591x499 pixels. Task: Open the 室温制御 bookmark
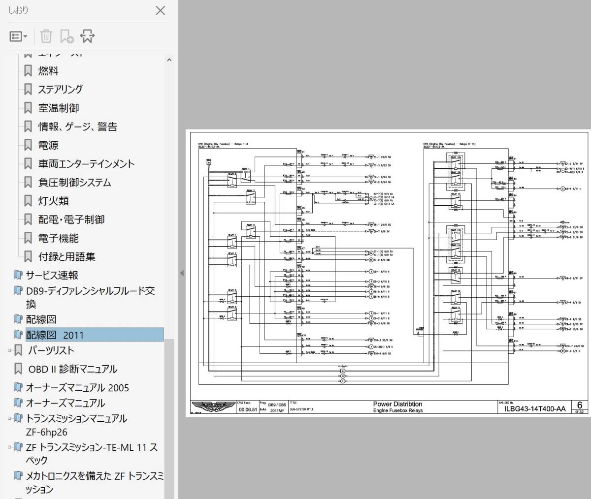click(x=59, y=108)
